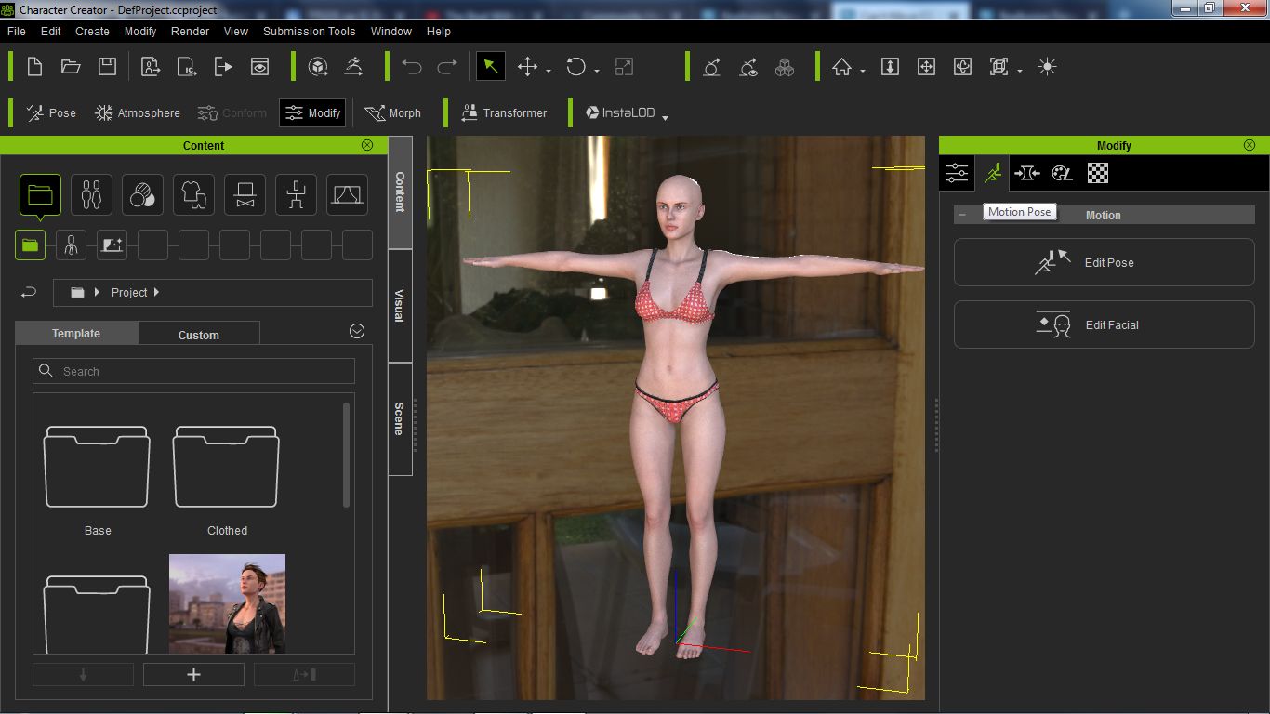Click the rotating cube toolbar icon
The width and height of the screenshot is (1270, 714).
point(318,67)
